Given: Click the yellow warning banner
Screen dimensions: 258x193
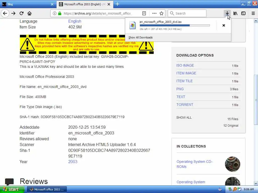Looking at the screenshot, I should 87,44.
